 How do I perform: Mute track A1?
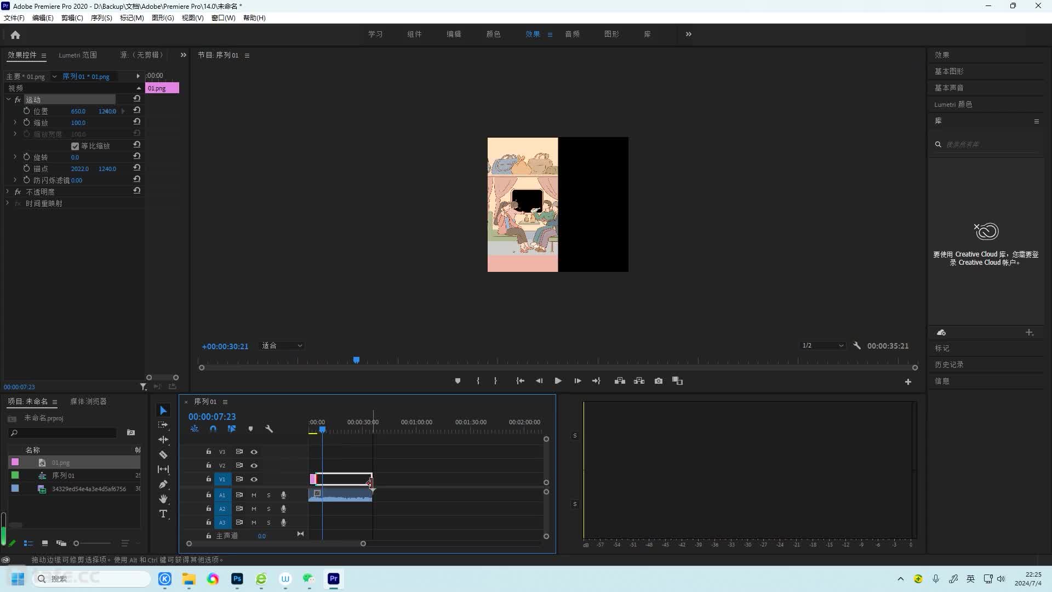tap(254, 495)
